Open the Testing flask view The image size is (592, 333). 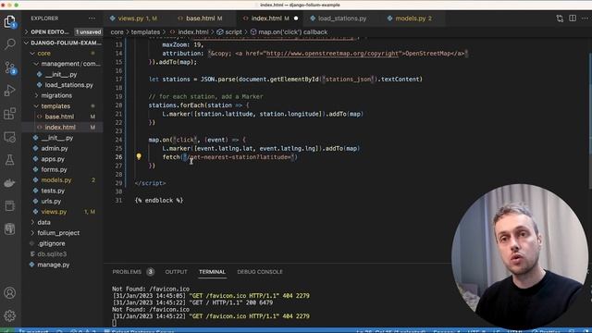(10, 160)
